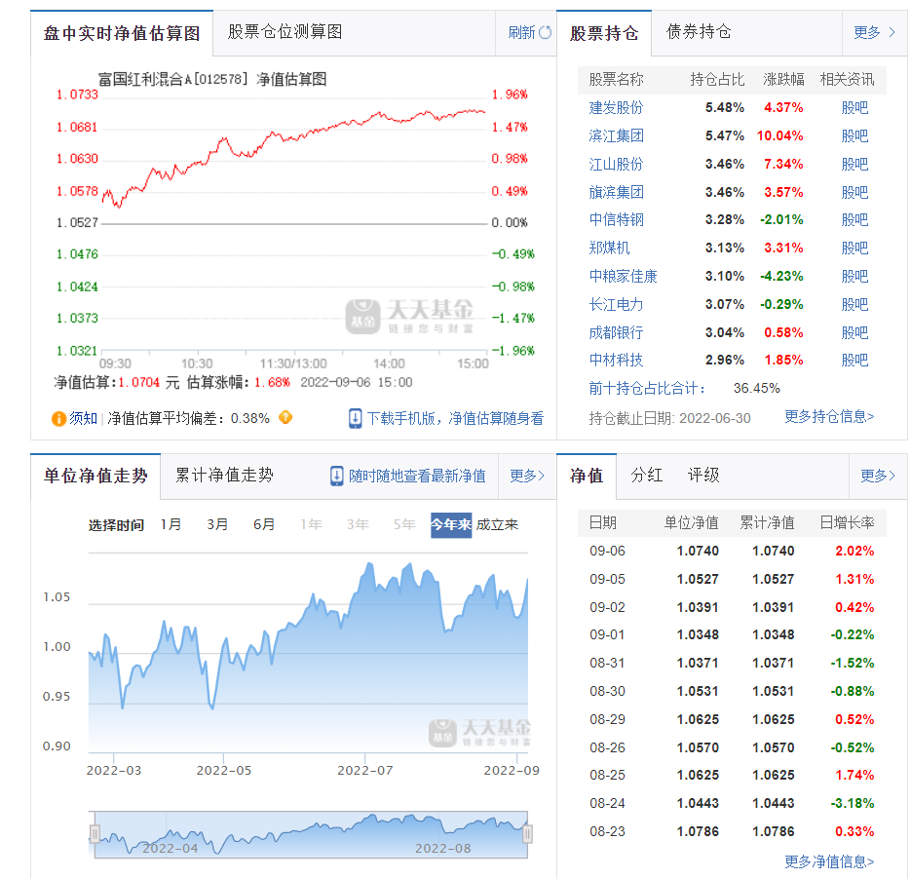
Task: Select the 6月 time range
Action: [x=264, y=524]
